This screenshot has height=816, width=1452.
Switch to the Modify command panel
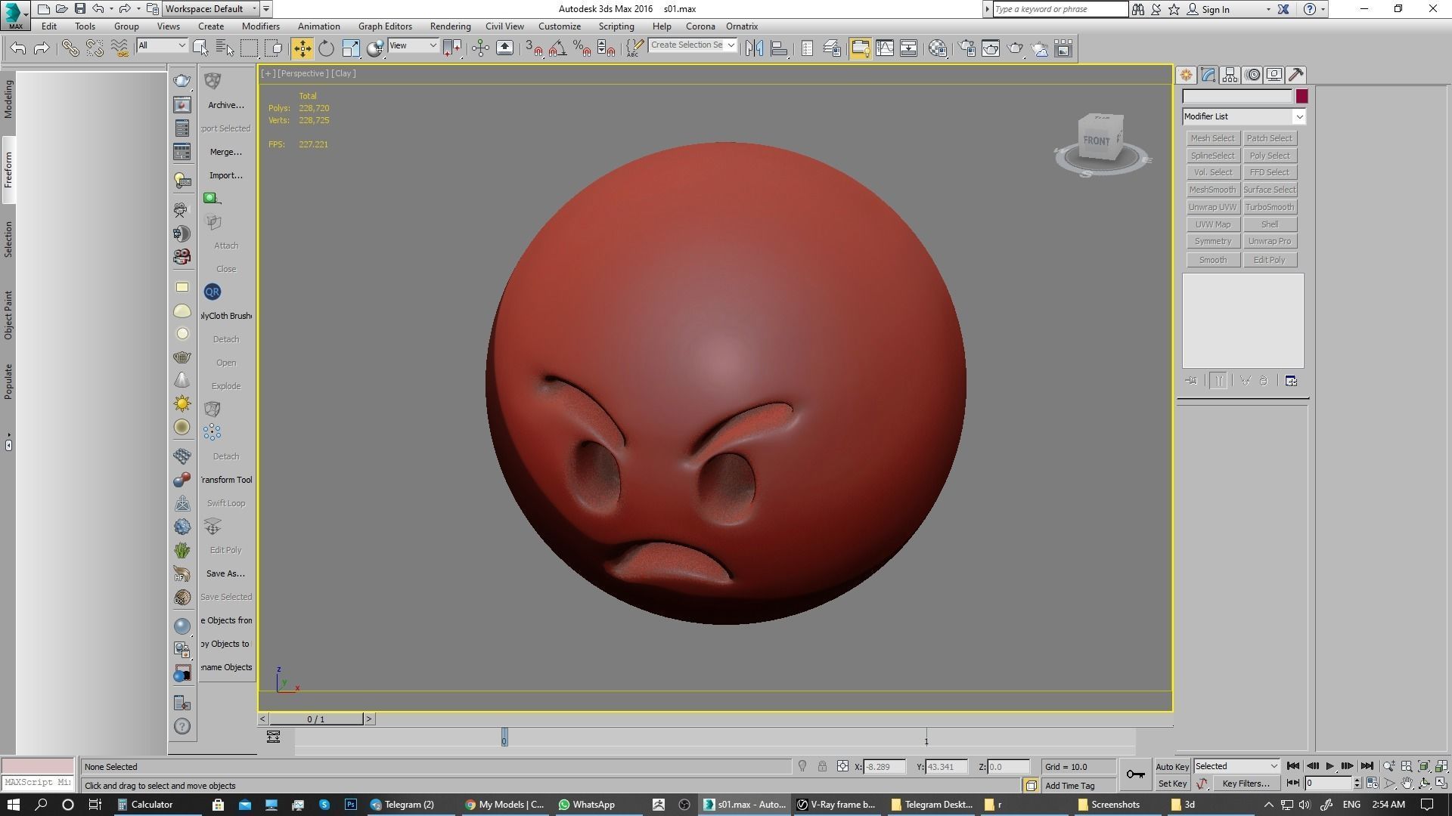[1208, 75]
